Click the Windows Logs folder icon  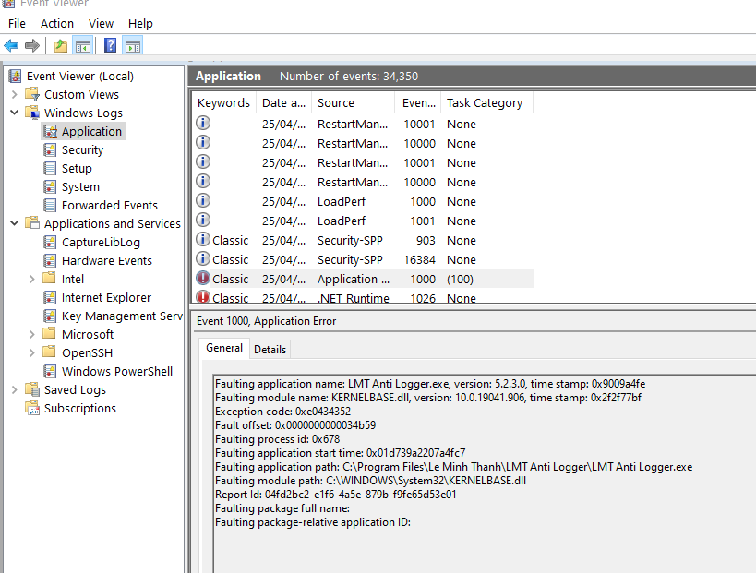pyautogui.click(x=32, y=113)
